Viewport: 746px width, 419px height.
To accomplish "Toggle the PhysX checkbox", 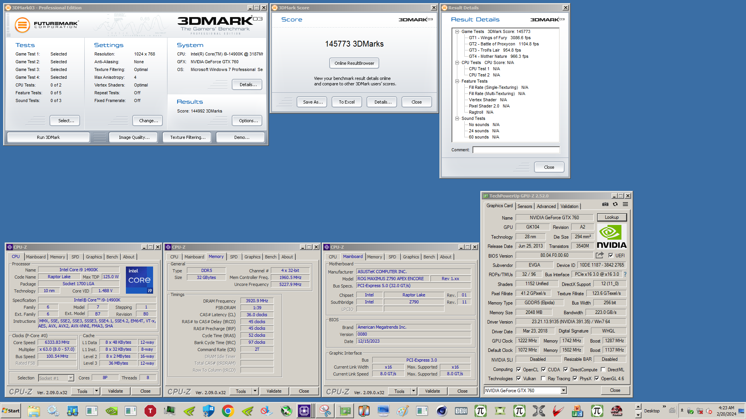I will [x=575, y=379].
